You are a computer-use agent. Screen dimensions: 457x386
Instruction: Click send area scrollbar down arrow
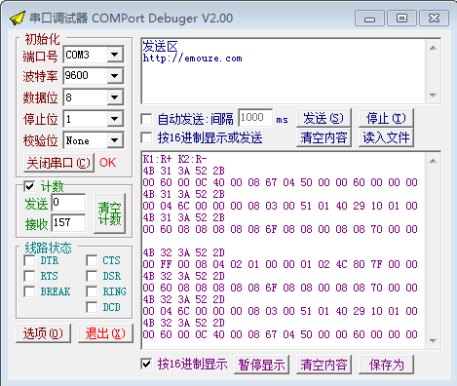433,96
